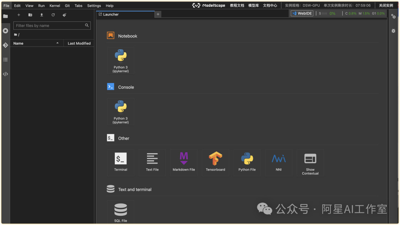
Task: Click the Filter files by name field
Action: pyautogui.click(x=52, y=26)
